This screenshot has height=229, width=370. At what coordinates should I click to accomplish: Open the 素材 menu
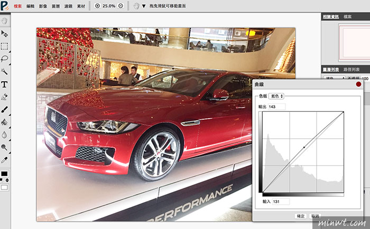[81, 6]
